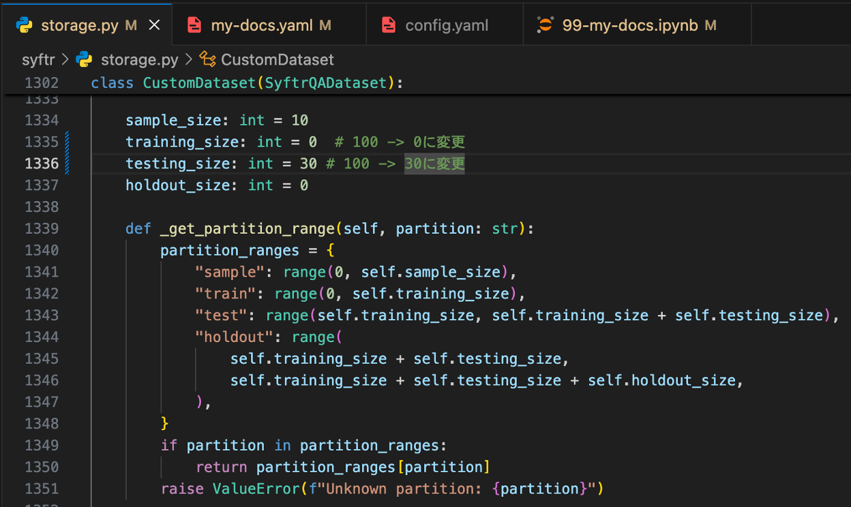Screen dimensions: 851x507
Task: Open the my-docs.yaml tab
Action: point(269,25)
